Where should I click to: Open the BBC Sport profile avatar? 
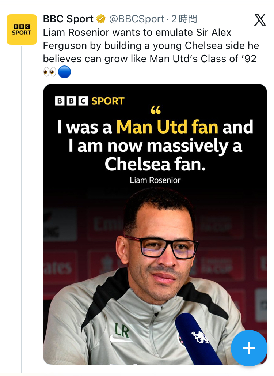click(22, 29)
